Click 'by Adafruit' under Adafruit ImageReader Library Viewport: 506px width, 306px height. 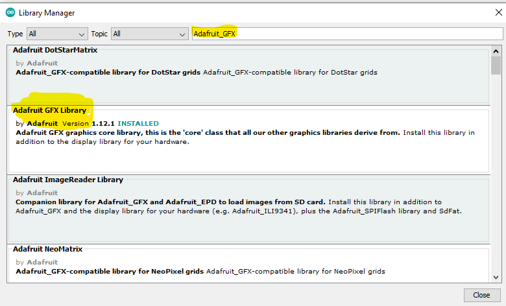point(37,193)
